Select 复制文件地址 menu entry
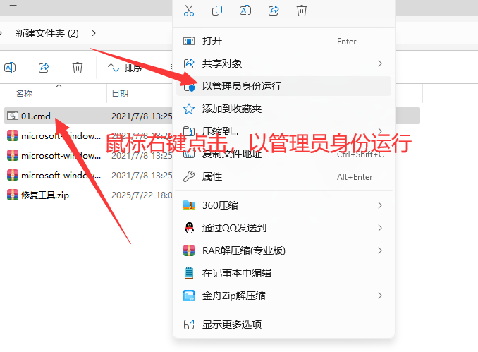Screen dimensions: 478x352 tap(283, 154)
